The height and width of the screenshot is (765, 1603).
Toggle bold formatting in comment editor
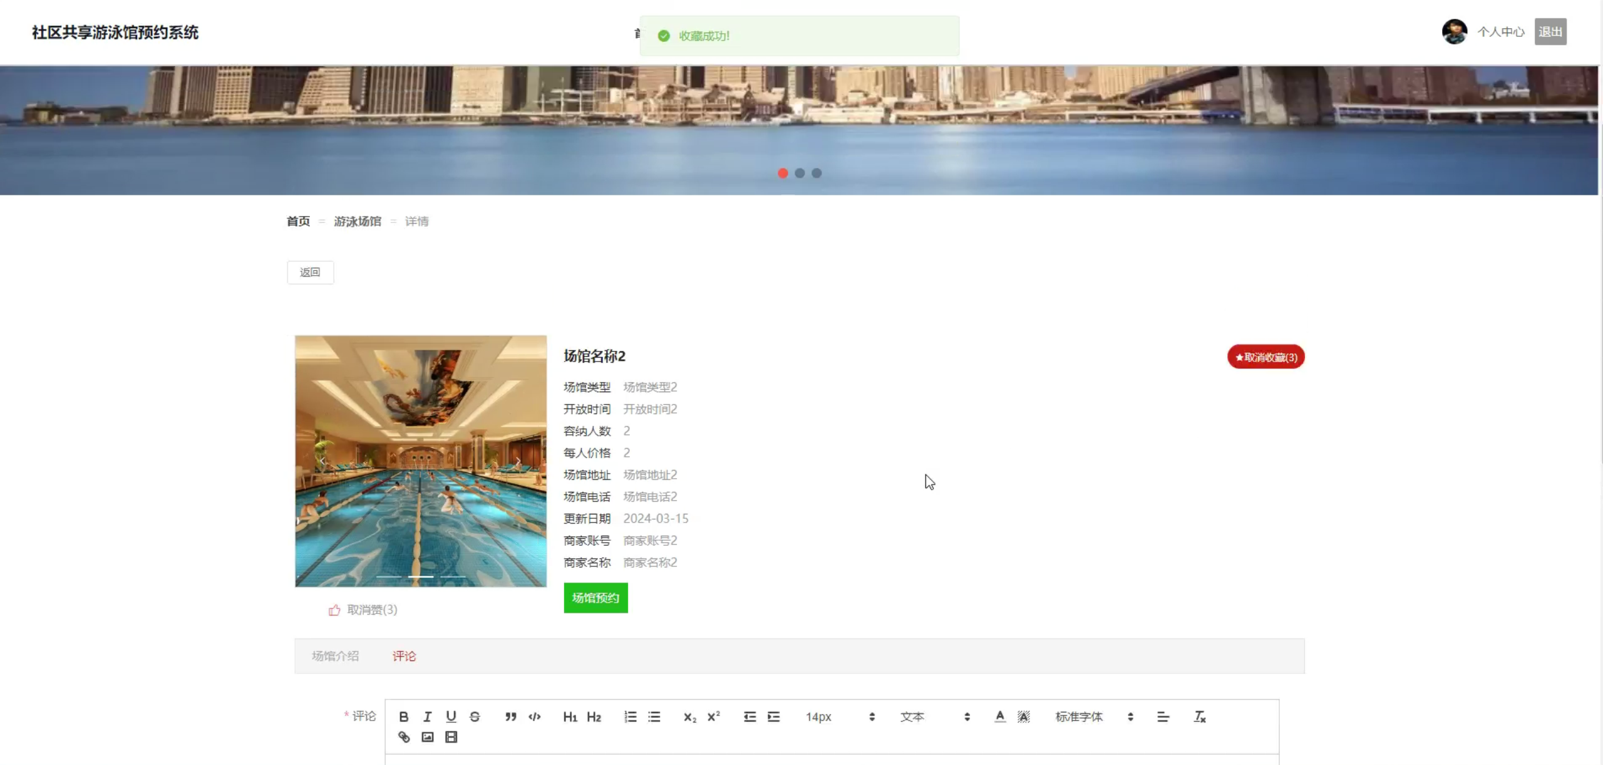404,717
